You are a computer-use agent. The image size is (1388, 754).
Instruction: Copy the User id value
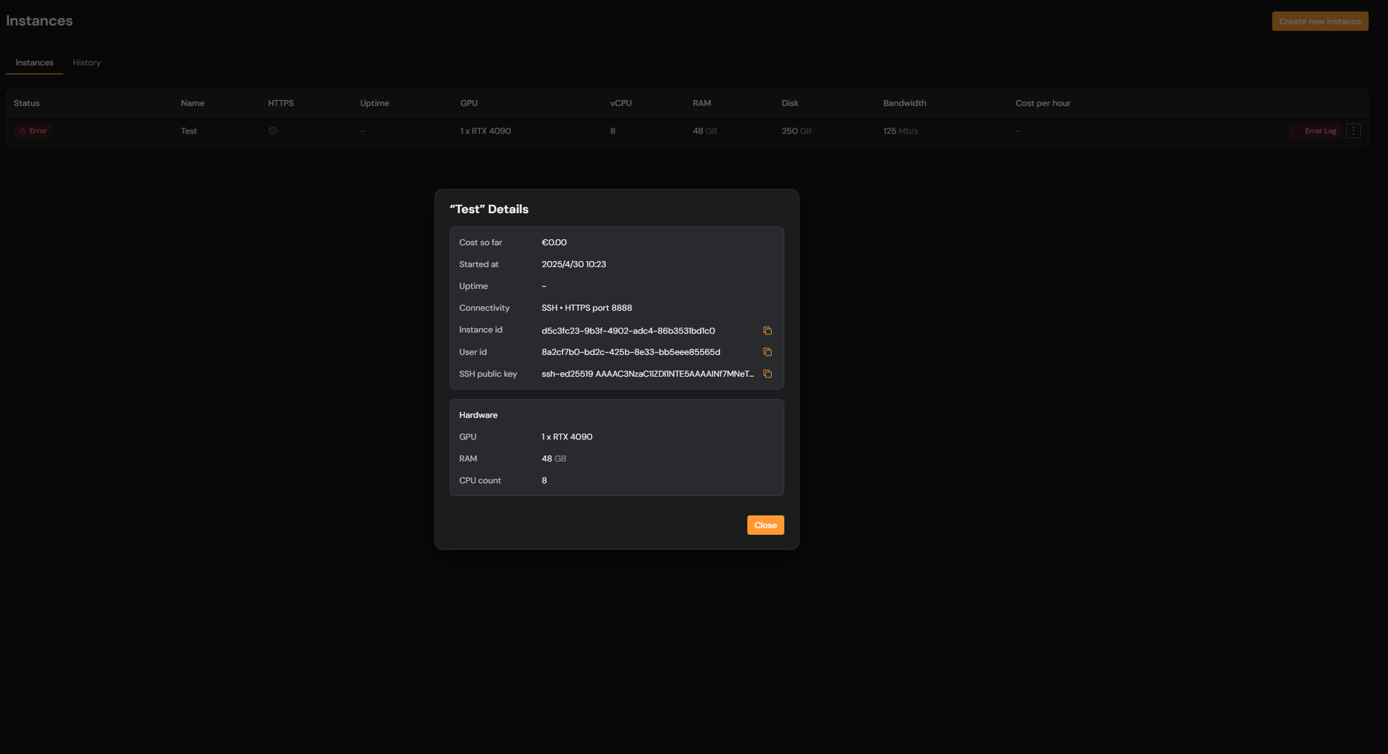tap(767, 352)
